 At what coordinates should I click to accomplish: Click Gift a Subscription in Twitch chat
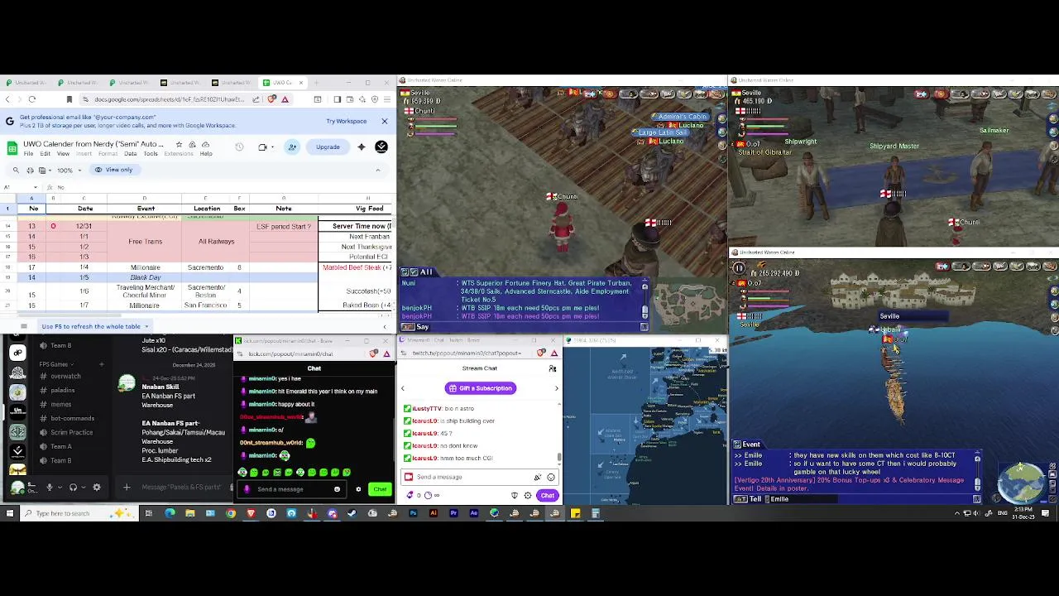[x=480, y=388]
